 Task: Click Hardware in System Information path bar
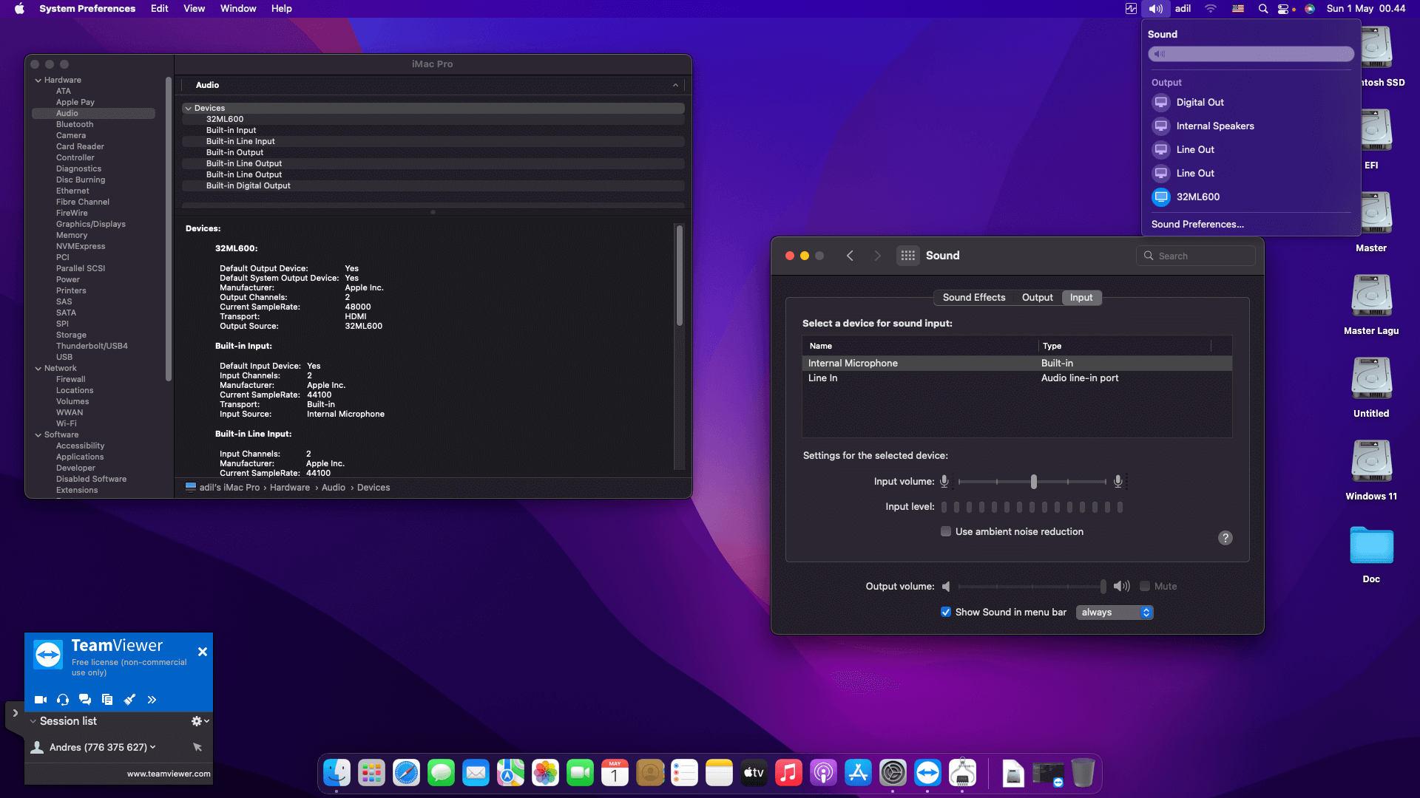coord(290,488)
